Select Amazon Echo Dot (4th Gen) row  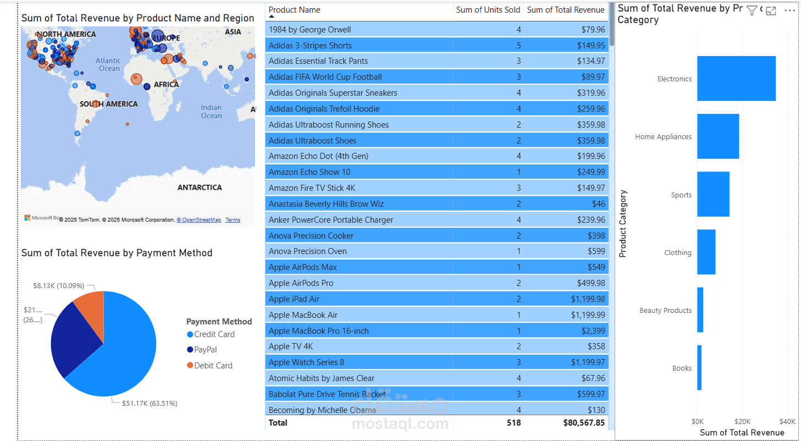(x=437, y=156)
